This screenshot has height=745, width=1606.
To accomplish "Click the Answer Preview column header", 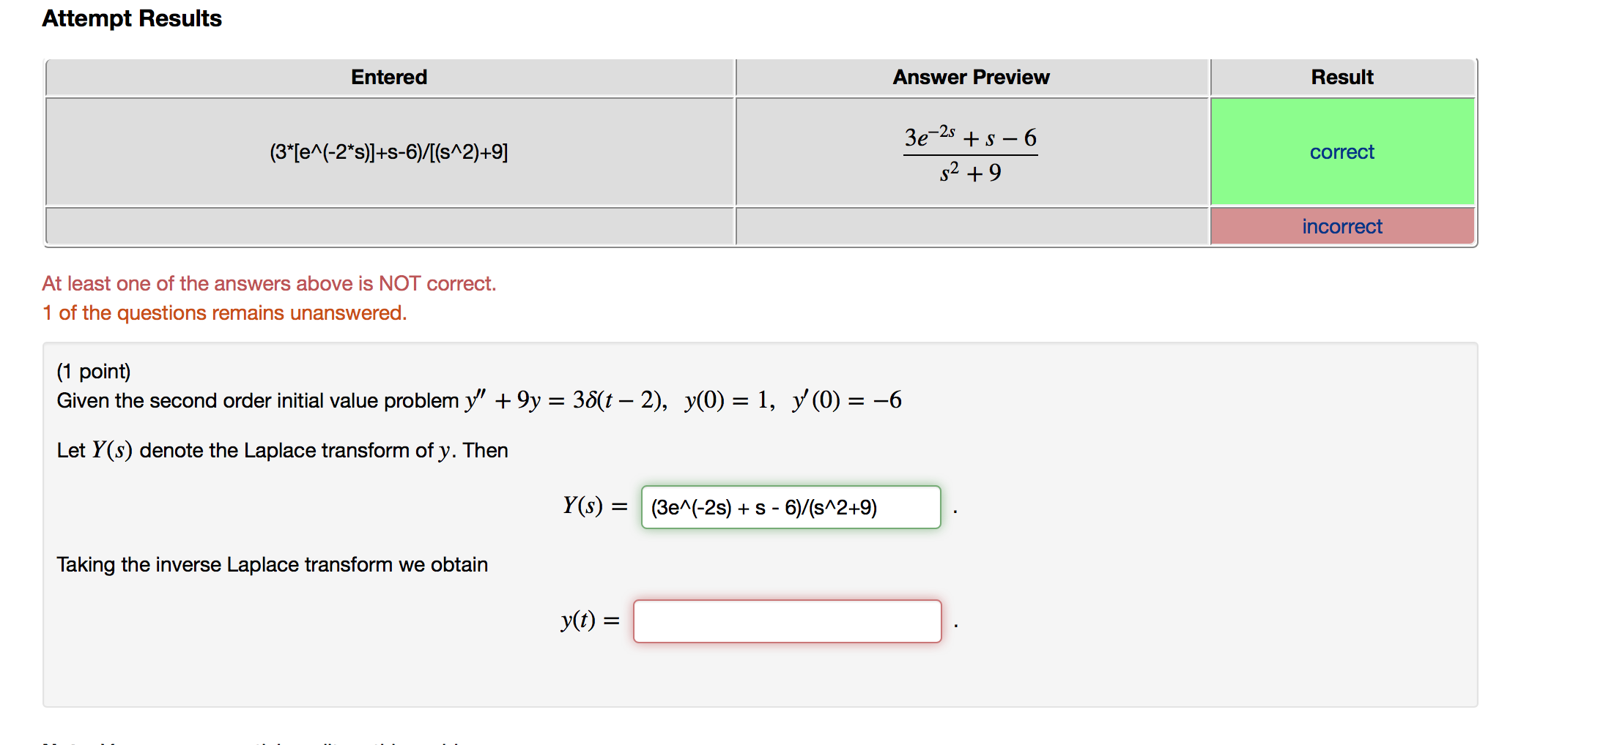I will coord(971,77).
